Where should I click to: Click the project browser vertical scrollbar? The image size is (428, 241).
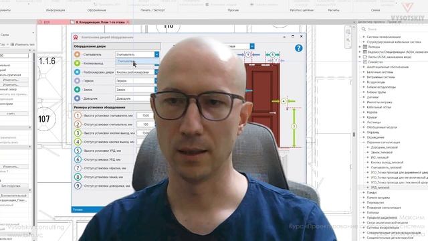pyautogui.click(x=354, y=134)
